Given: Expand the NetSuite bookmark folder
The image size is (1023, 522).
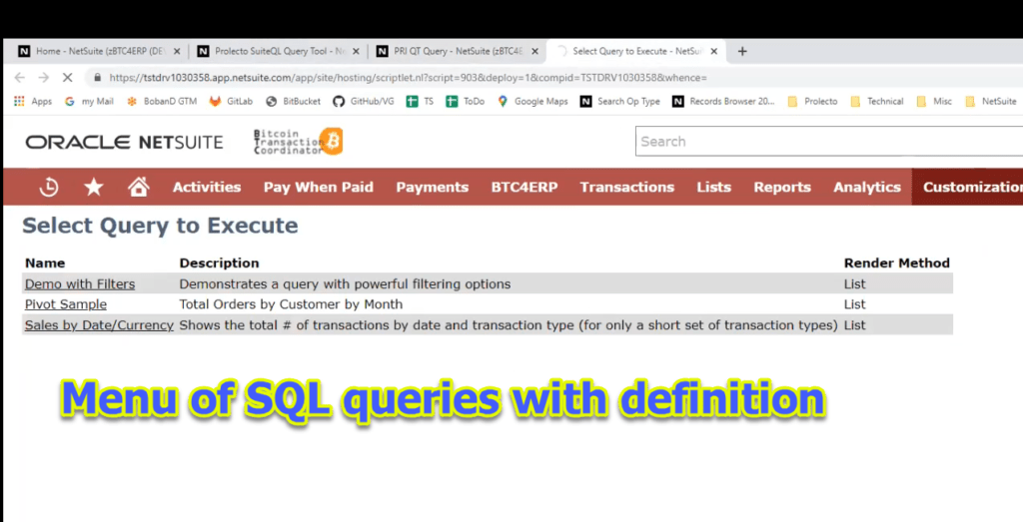Looking at the screenshot, I should point(991,101).
